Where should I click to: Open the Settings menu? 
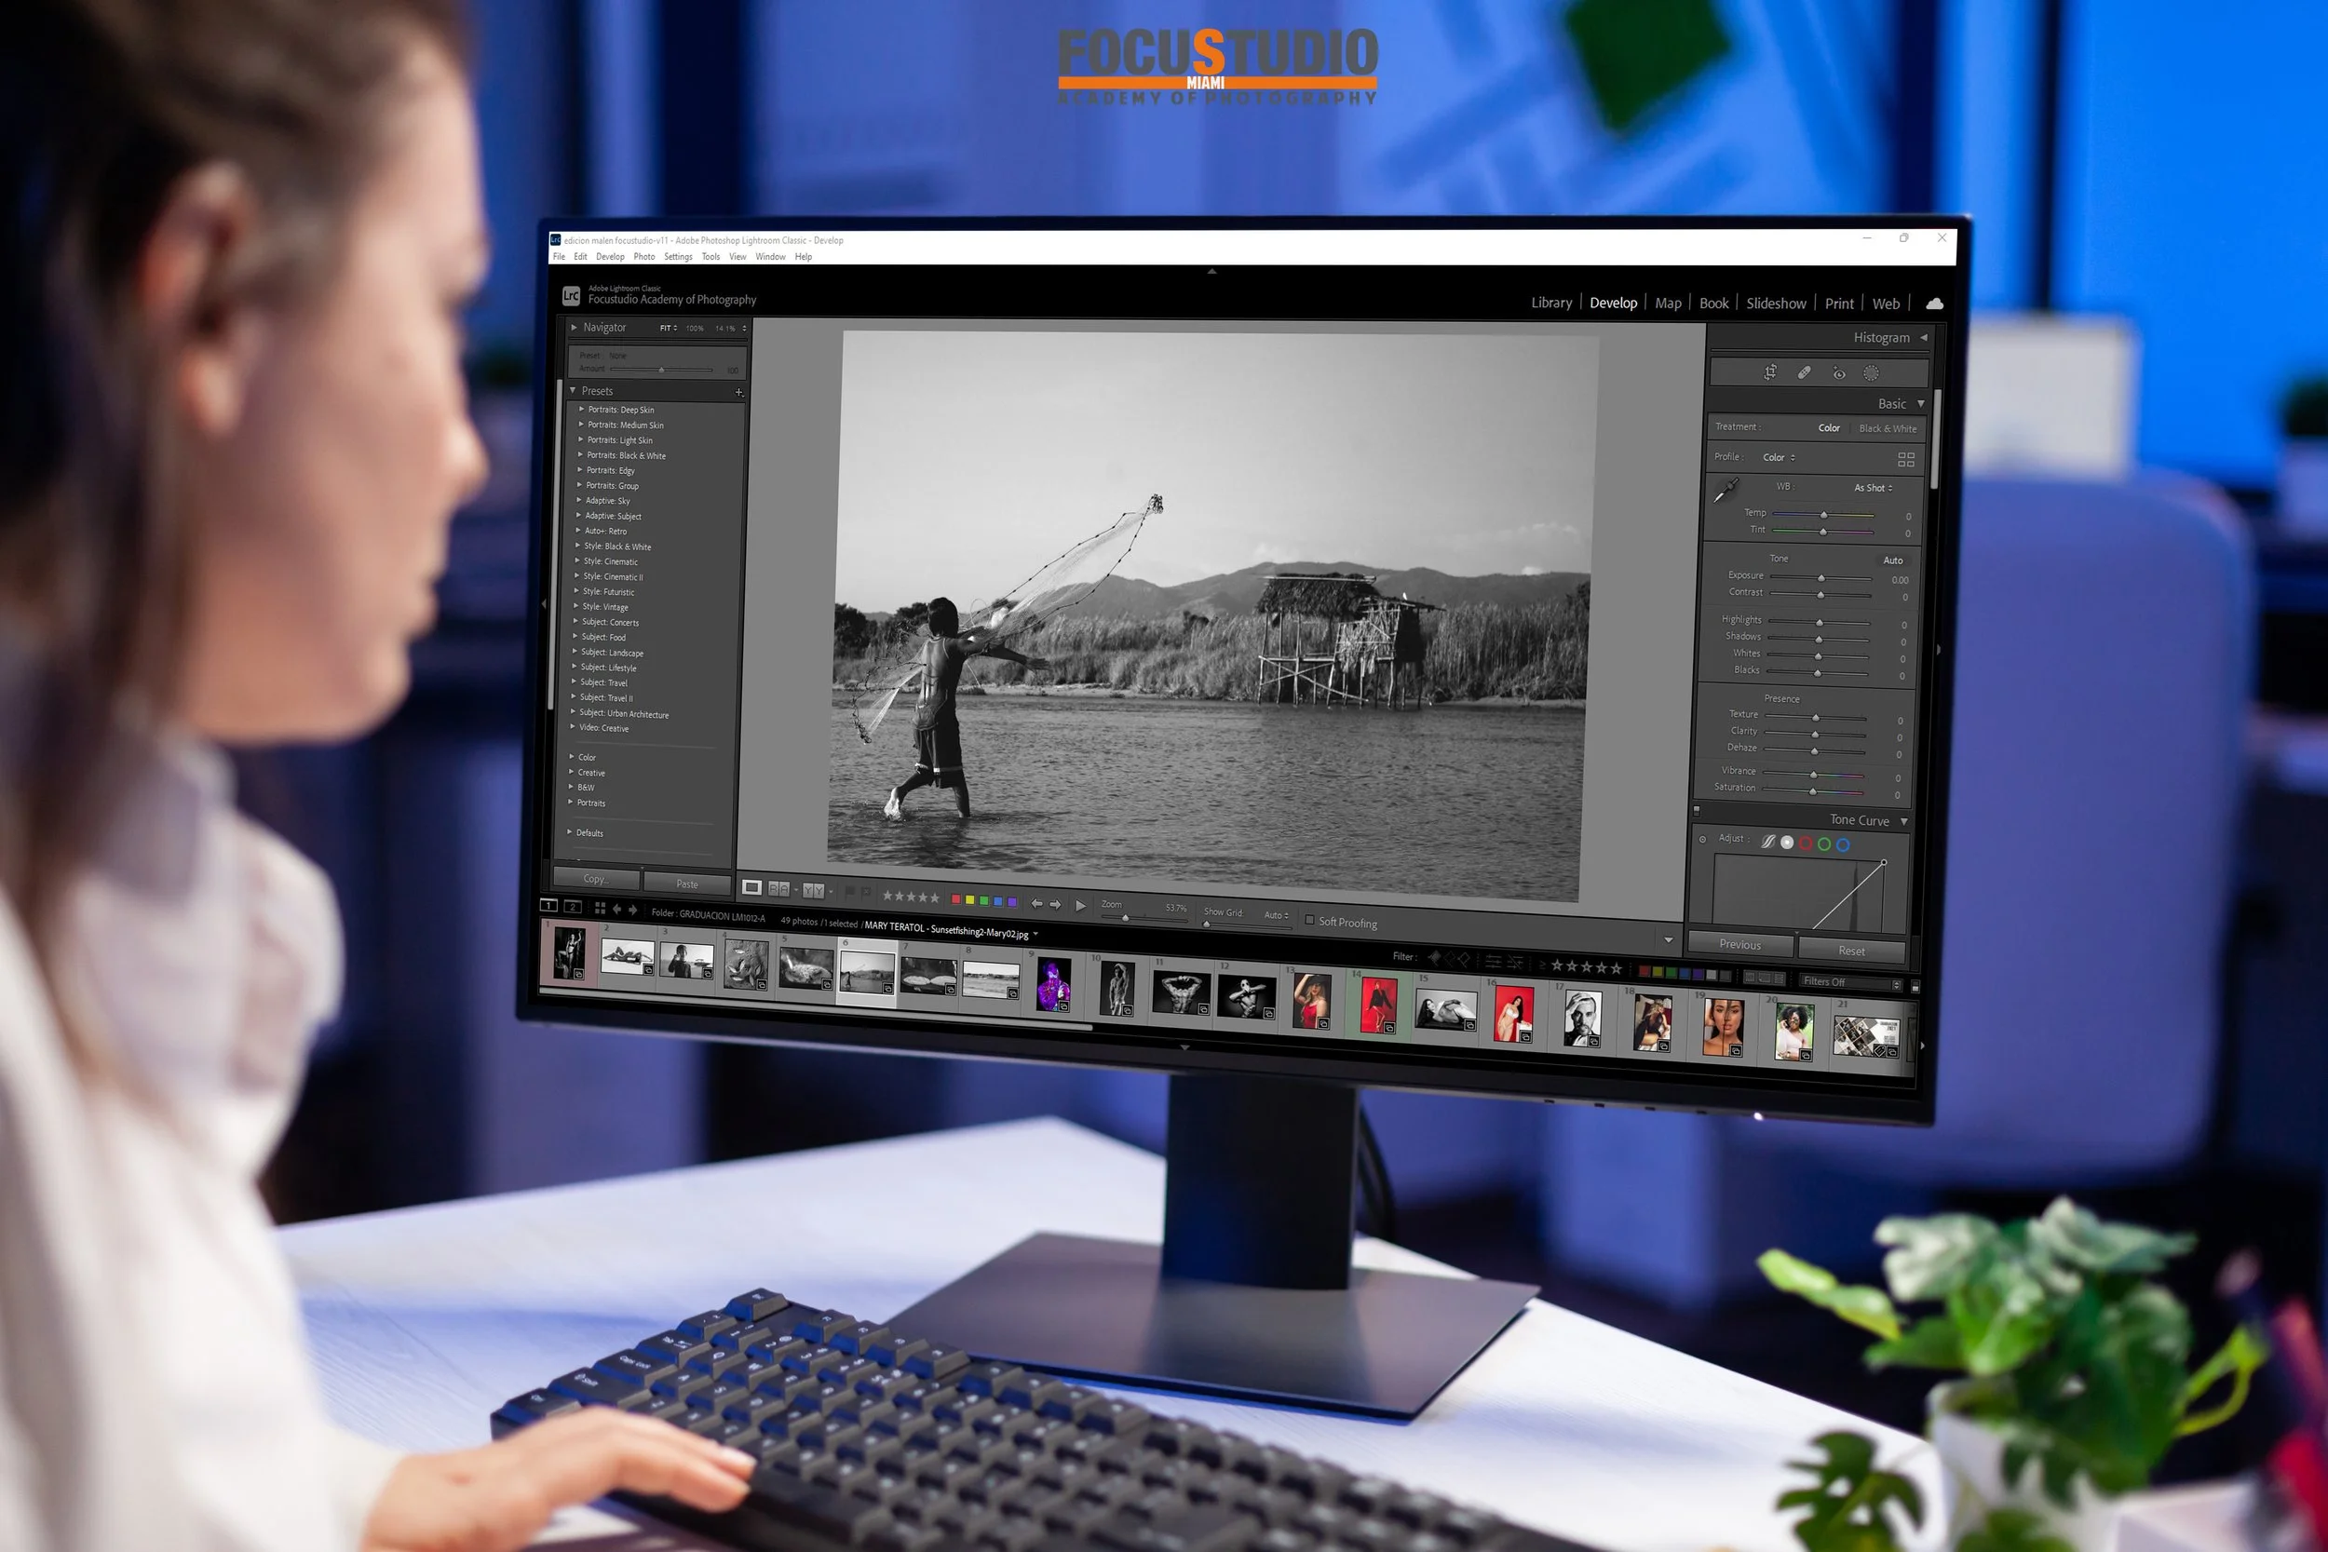(x=678, y=256)
